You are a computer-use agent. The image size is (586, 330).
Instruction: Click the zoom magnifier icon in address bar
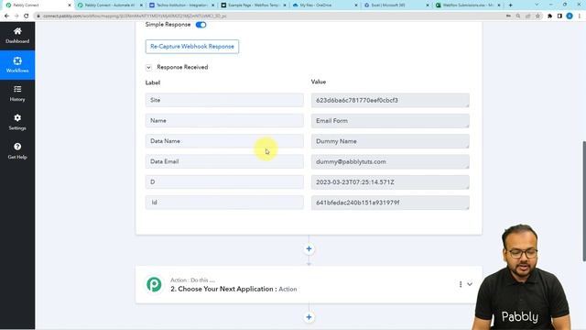point(518,16)
